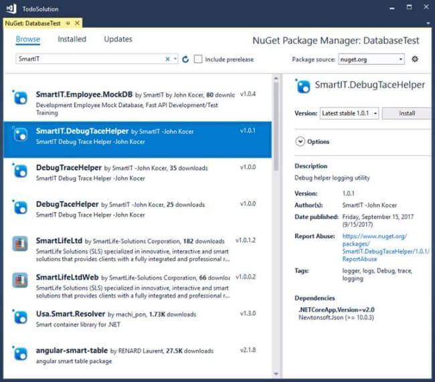Click the Date published value text

tap(378, 221)
